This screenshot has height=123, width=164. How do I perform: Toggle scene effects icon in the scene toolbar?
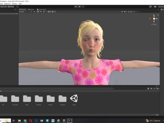pyautogui.click(x=44, y=12)
